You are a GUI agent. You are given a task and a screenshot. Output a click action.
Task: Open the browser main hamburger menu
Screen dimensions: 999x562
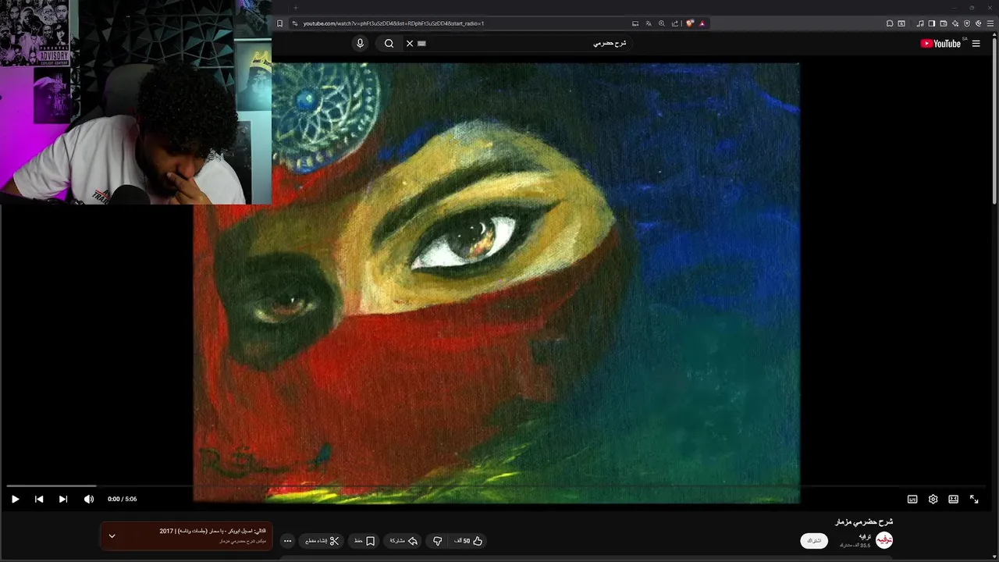[989, 23]
